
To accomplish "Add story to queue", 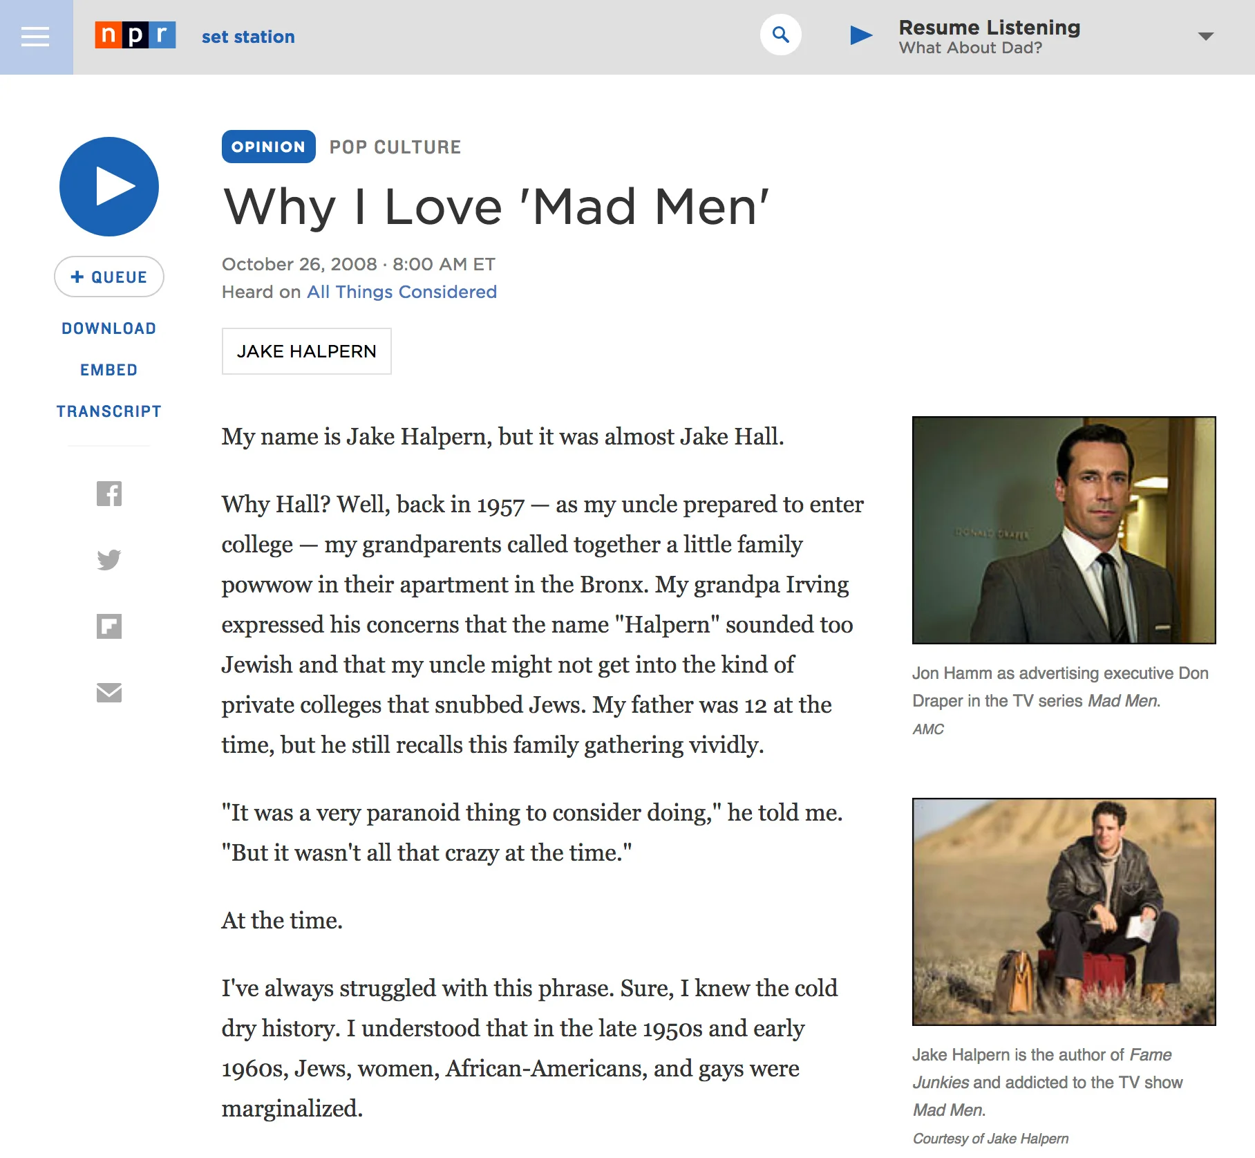I will pos(109,277).
